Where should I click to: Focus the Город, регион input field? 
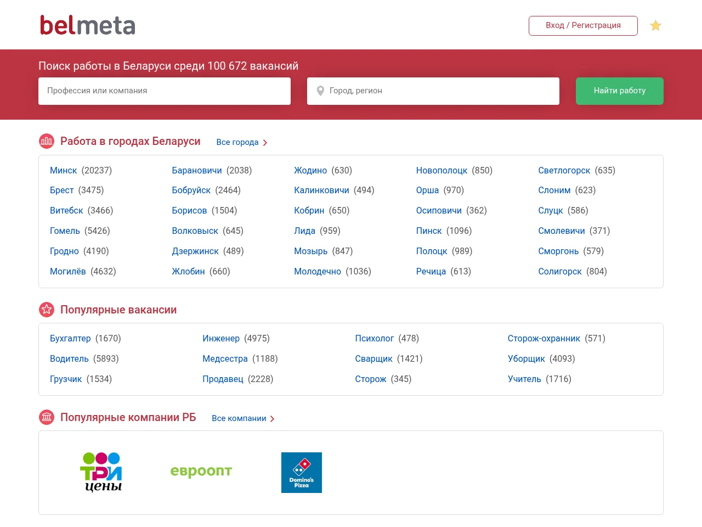coord(433,91)
